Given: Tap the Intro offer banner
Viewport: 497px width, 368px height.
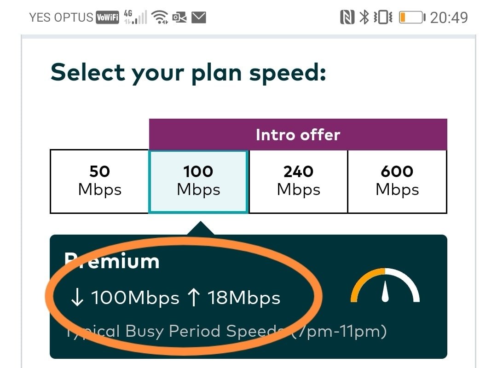Looking at the screenshot, I should click(298, 135).
